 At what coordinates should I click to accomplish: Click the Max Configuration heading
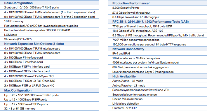(18, 90)
